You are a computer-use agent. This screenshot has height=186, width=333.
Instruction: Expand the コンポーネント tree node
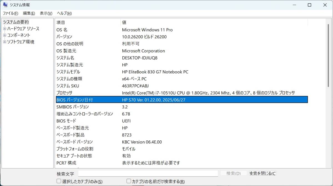(x=5, y=35)
